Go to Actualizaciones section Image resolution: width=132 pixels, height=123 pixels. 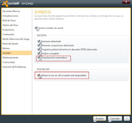[11, 16]
